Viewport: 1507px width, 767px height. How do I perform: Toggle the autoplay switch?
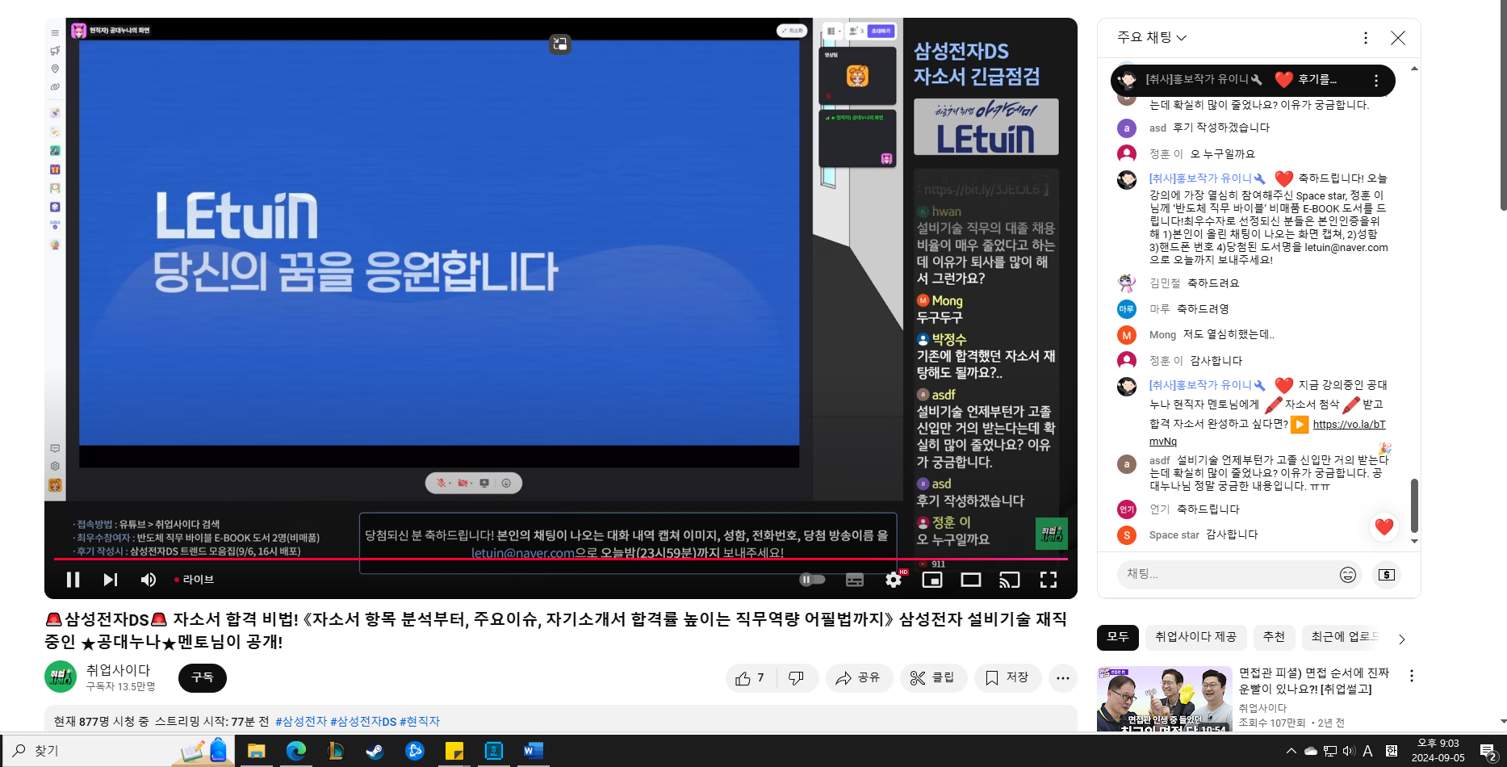(812, 580)
